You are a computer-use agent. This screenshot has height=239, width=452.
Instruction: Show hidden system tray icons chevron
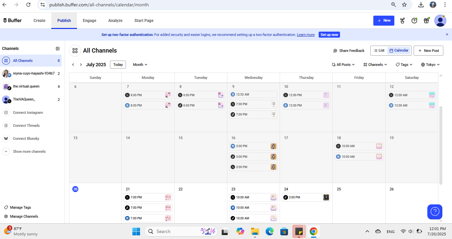coord(367,231)
